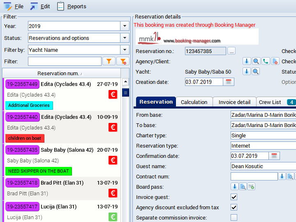Expand the Status dropdown list
Screen dimensions: 296x222
pyautogui.click(x=125, y=38)
